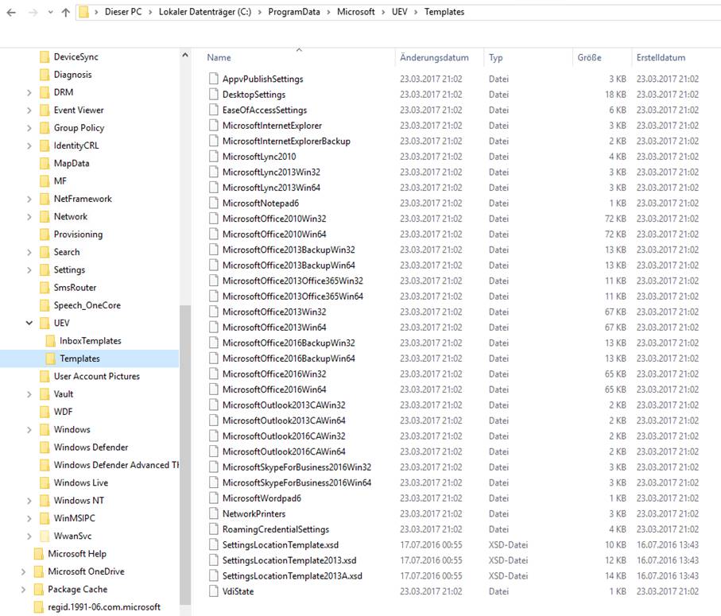Select MicrosoftOffice2013Office365Win32 file name
Viewport: 721px width, 616px height.
(x=293, y=281)
